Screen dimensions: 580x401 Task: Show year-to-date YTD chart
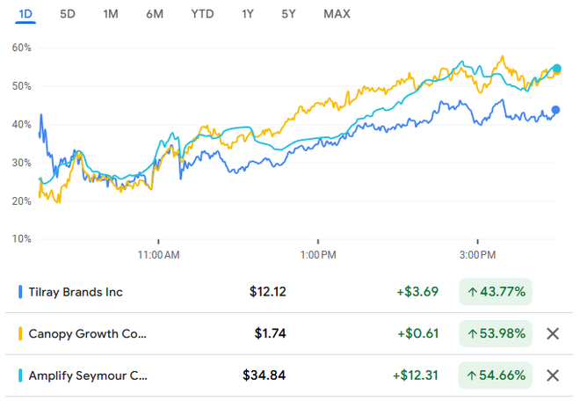click(x=202, y=14)
